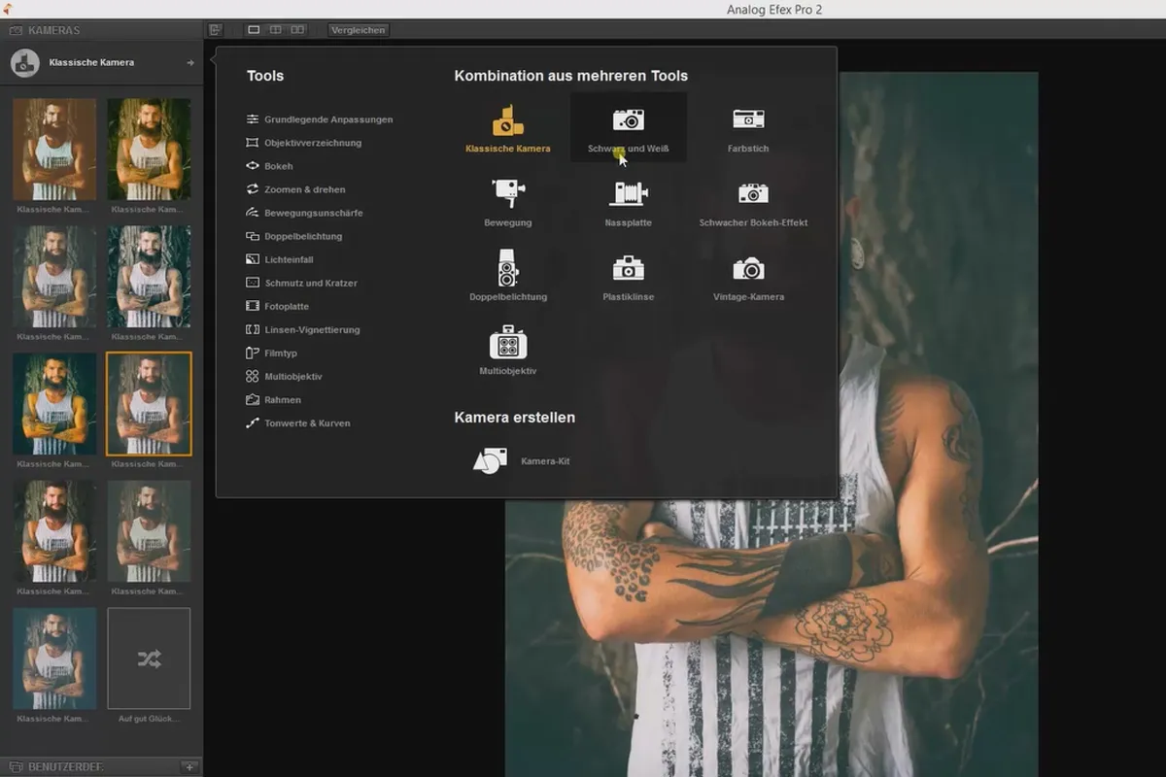
Task: Switch to side-by-side preview mode
Action: pyautogui.click(x=297, y=30)
